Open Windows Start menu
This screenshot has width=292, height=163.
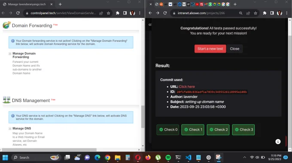[5, 157]
